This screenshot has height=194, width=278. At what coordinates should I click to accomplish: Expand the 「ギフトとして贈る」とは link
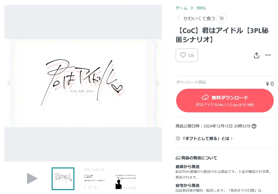pyautogui.click(x=207, y=139)
